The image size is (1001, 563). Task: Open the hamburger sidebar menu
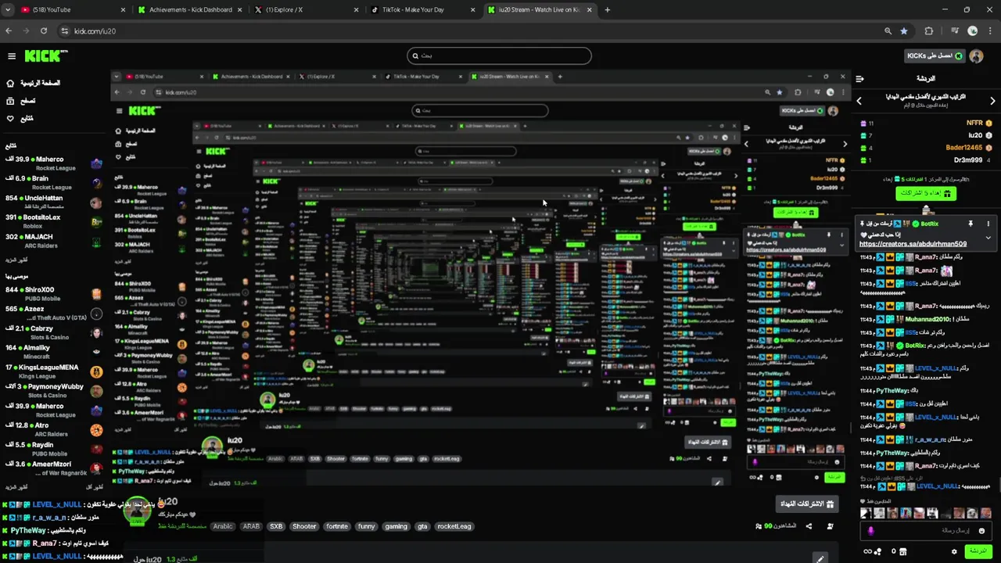(12, 56)
